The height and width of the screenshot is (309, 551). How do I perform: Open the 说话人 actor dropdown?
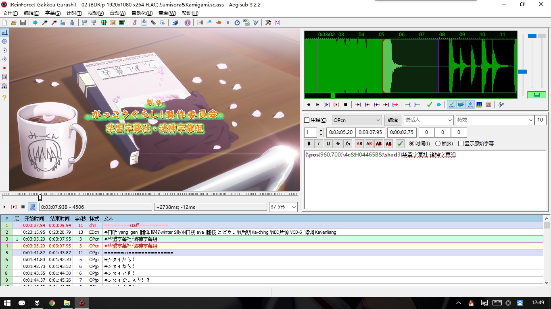(428, 120)
